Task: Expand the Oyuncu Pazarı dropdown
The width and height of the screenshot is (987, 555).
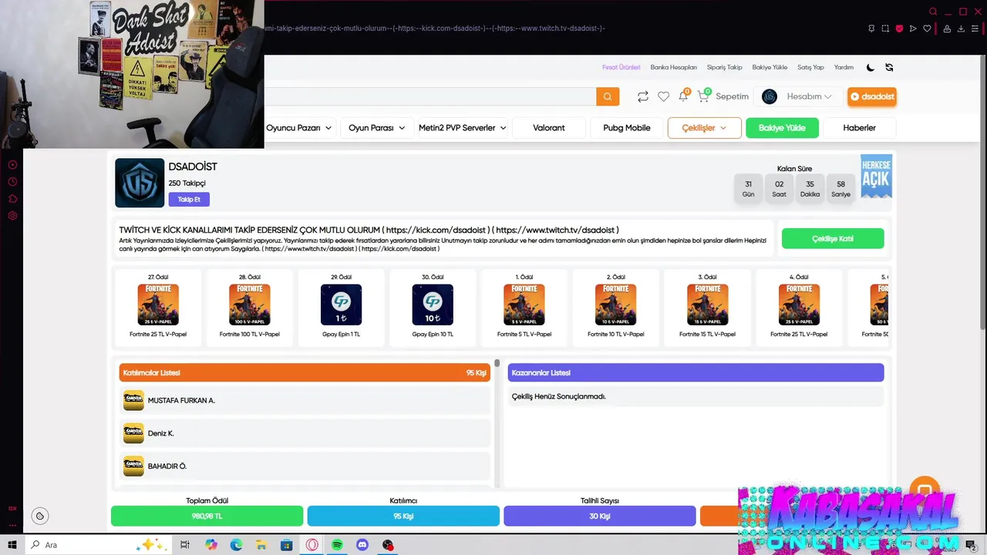Action: pyautogui.click(x=298, y=128)
